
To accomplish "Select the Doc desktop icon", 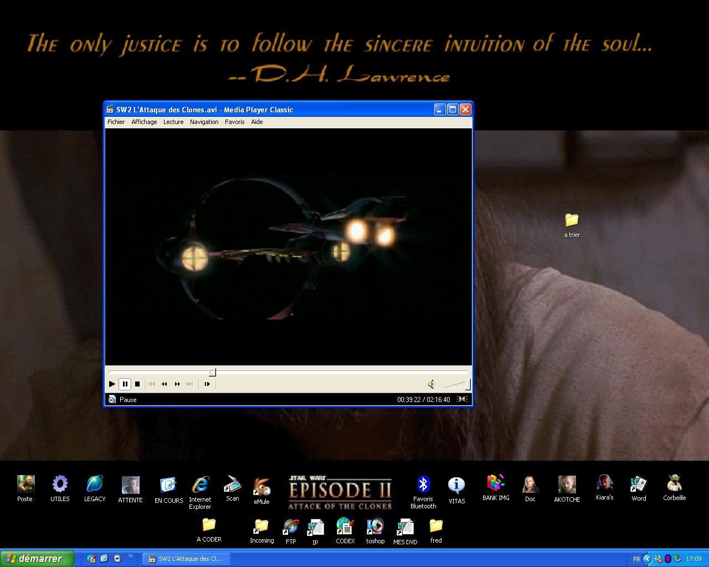I will tap(530, 489).
